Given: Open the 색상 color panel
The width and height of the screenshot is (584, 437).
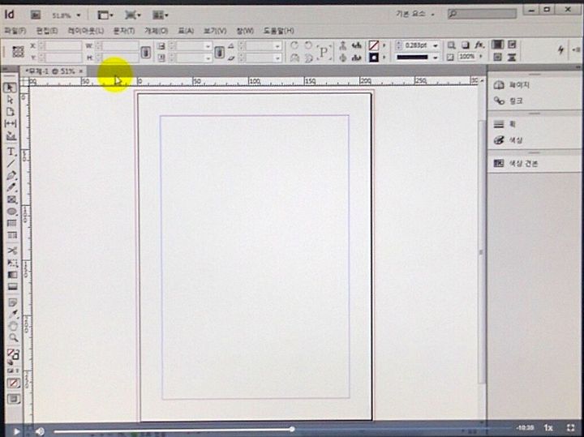Looking at the screenshot, I should (508, 140).
